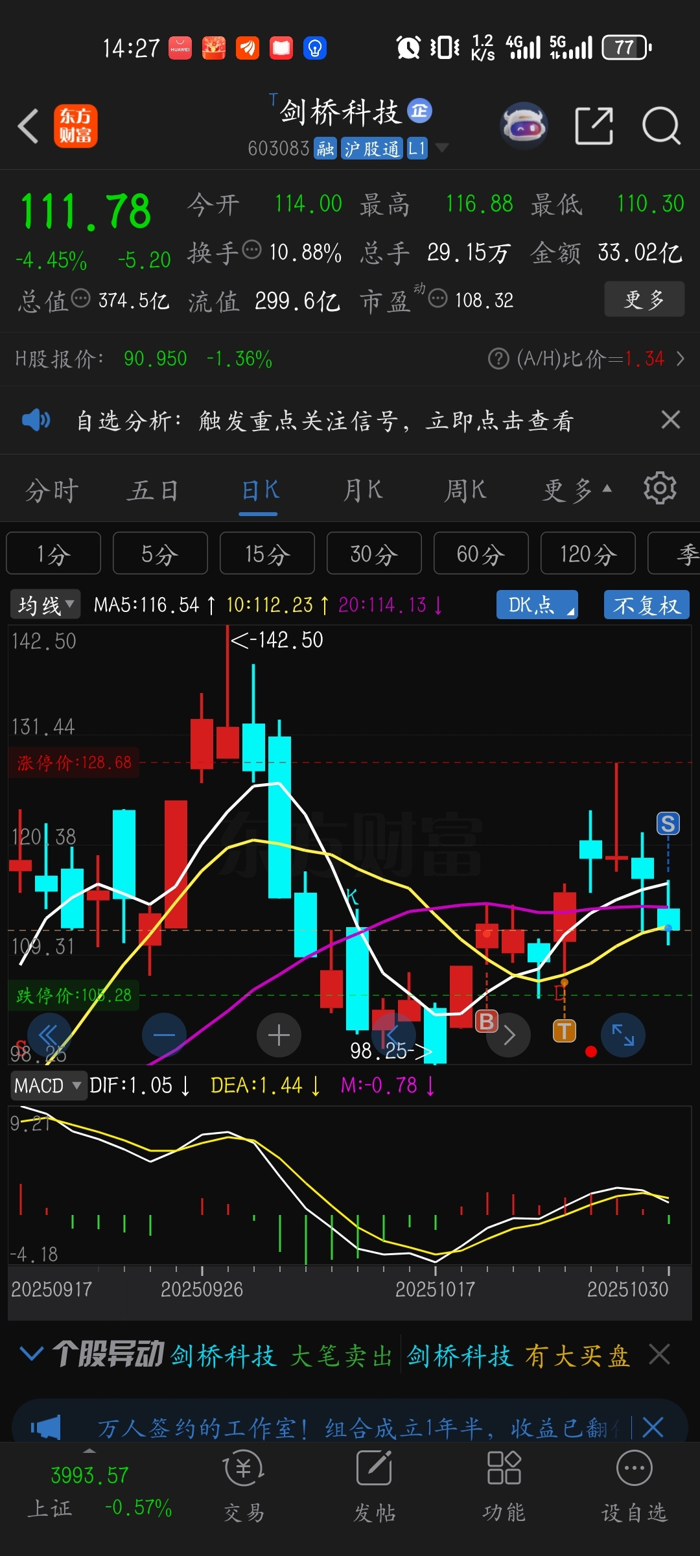Zoom in chart with plus button
This screenshot has width=700, height=1556.
[279, 1035]
